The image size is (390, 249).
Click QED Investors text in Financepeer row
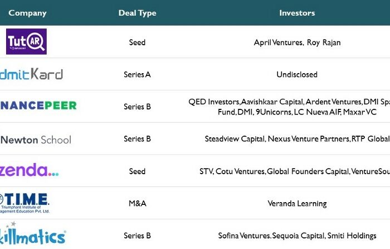coord(214,102)
